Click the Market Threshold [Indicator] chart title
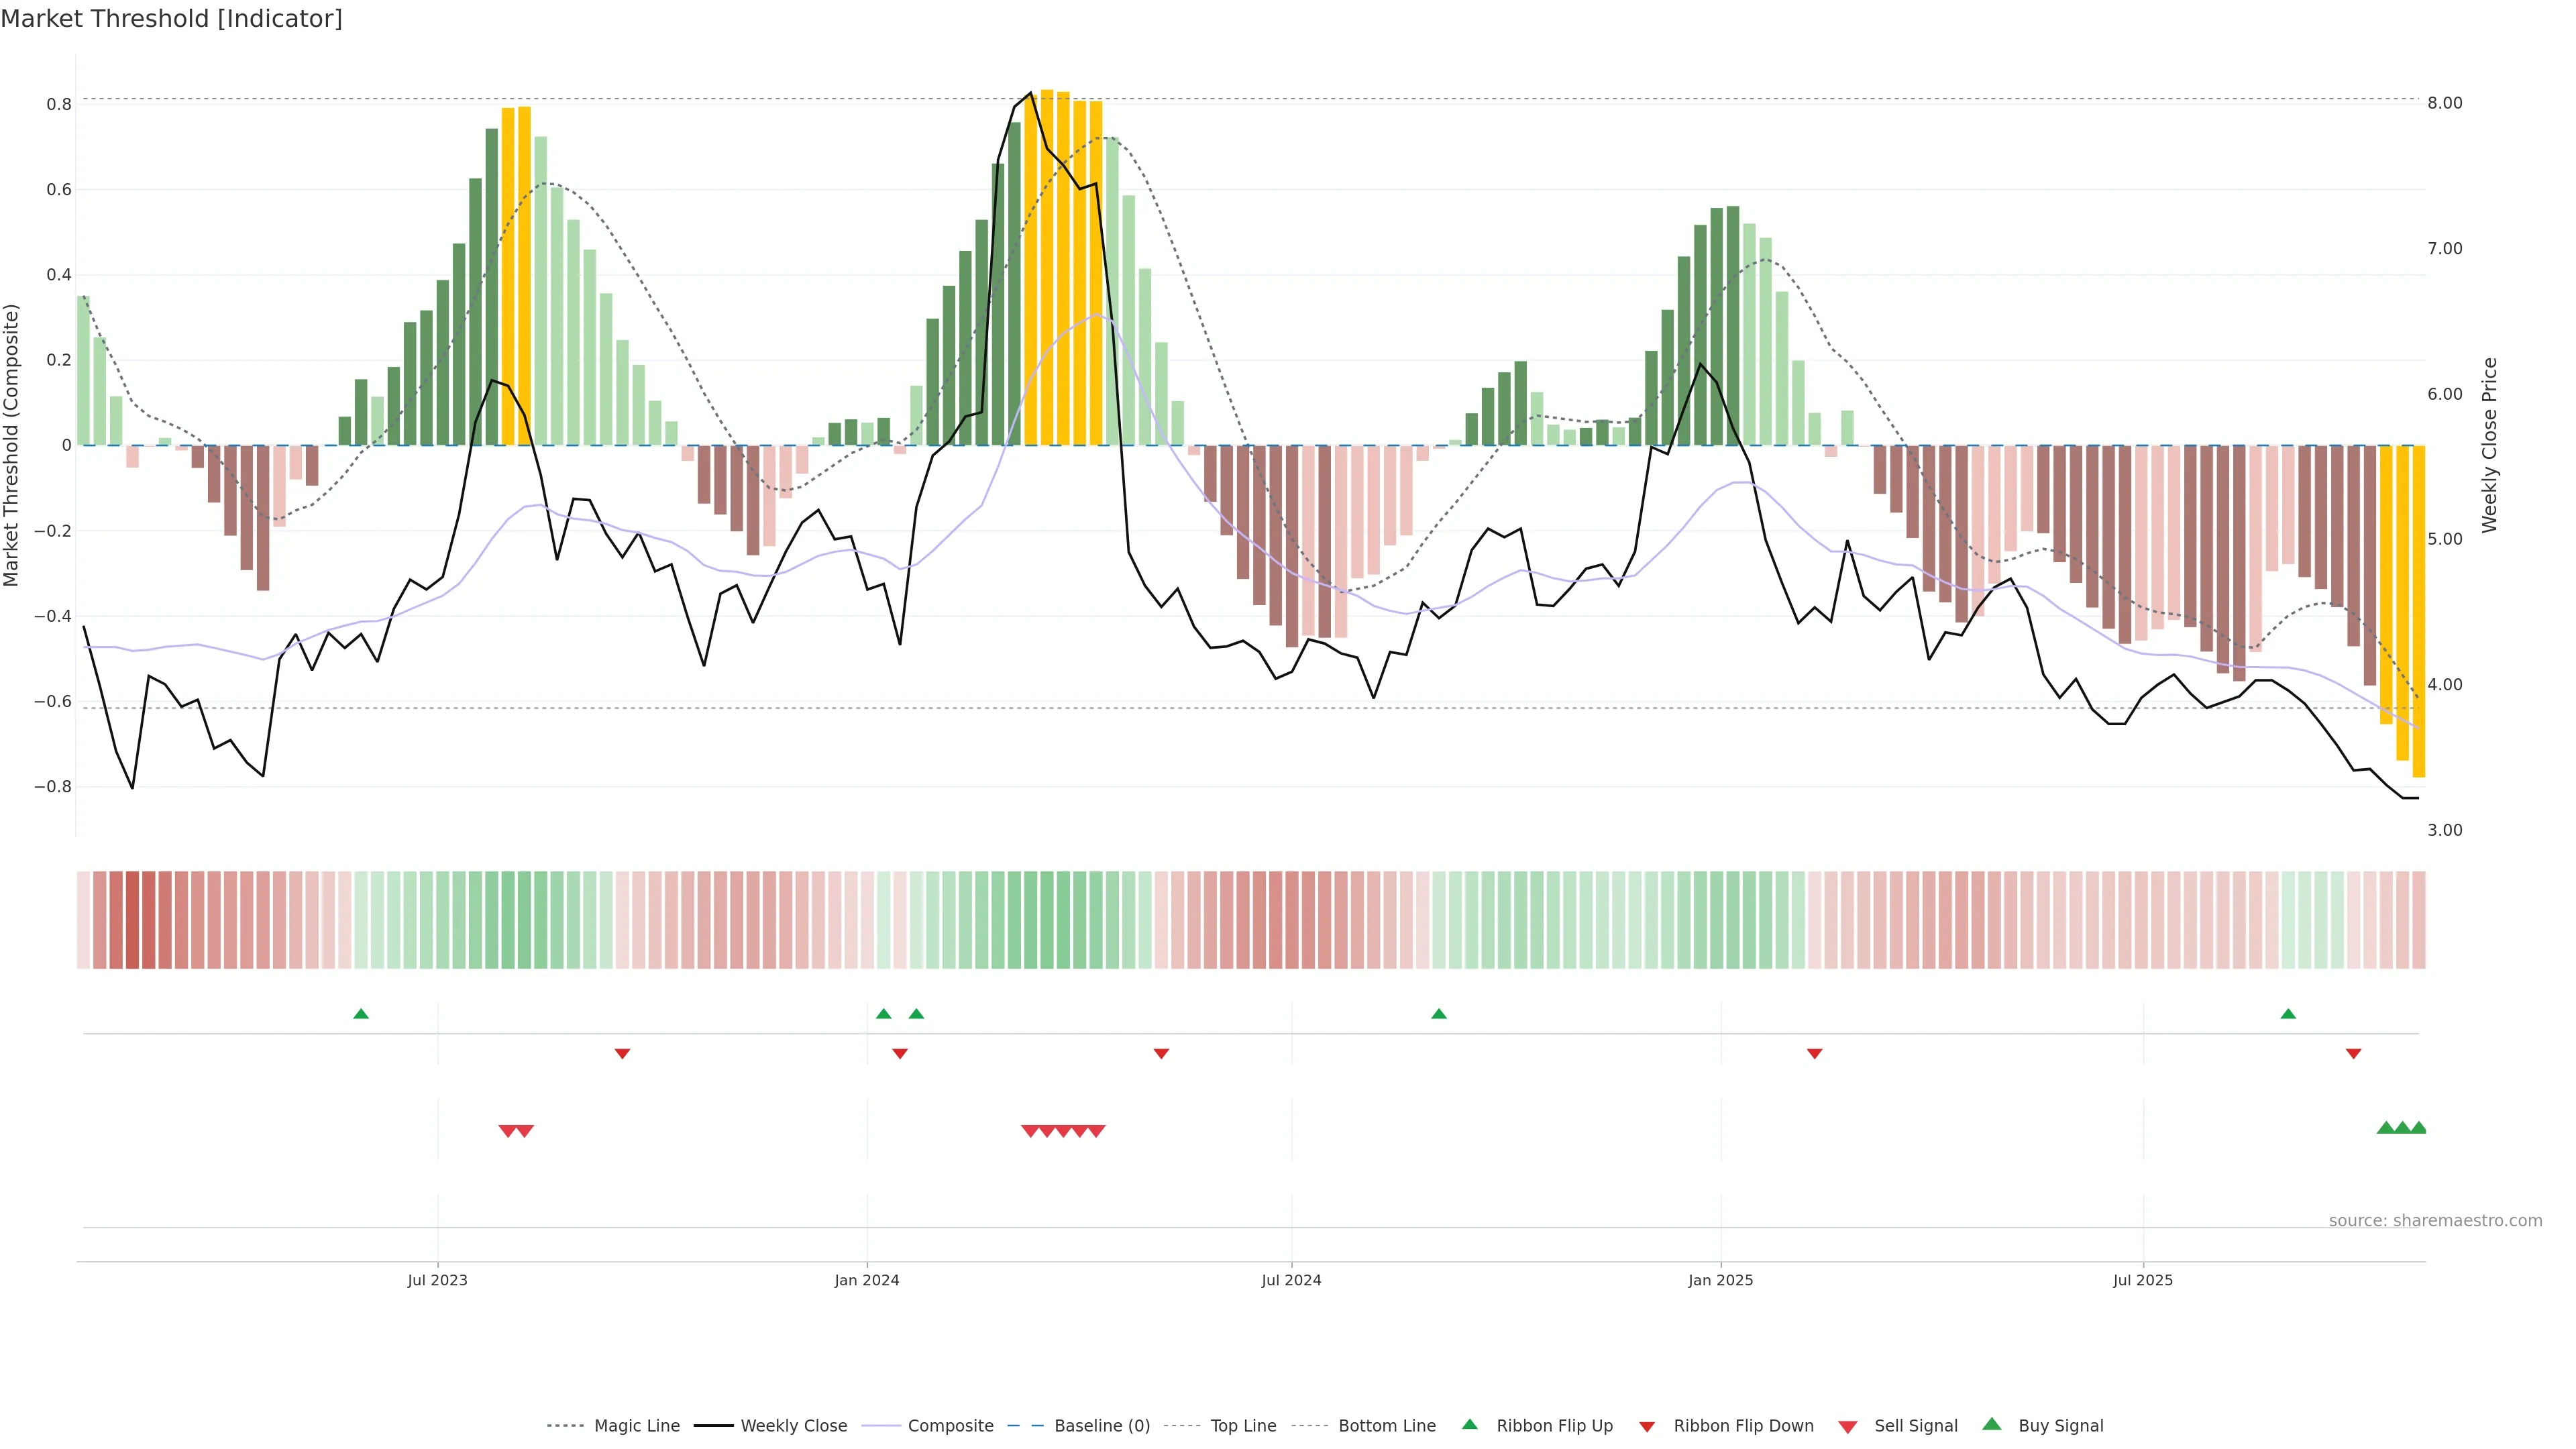Image resolution: width=2576 pixels, height=1449 pixels. pos(171,19)
